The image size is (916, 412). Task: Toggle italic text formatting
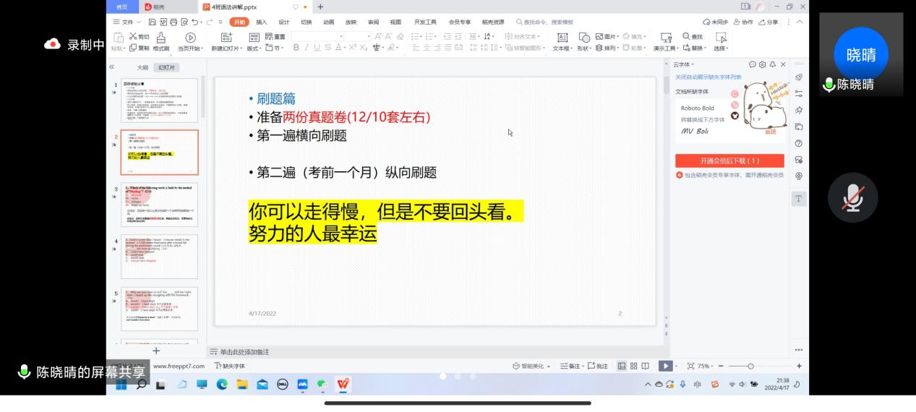click(x=307, y=48)
